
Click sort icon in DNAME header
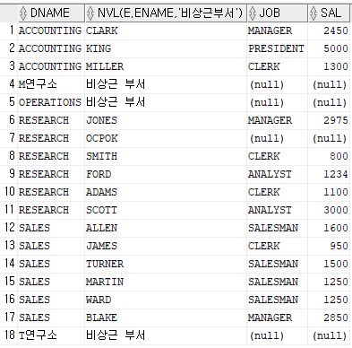pyautogui.click(x=23, y=13)
